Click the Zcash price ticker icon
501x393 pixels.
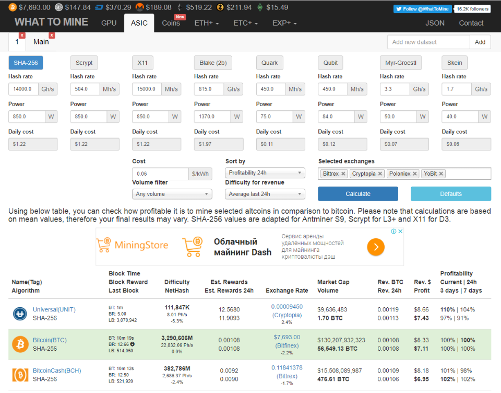click(220, 7)
